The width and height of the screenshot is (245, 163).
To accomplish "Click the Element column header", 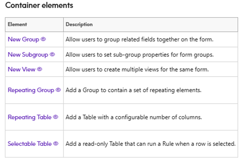I will pyautogui.click(x=17, y=24).
